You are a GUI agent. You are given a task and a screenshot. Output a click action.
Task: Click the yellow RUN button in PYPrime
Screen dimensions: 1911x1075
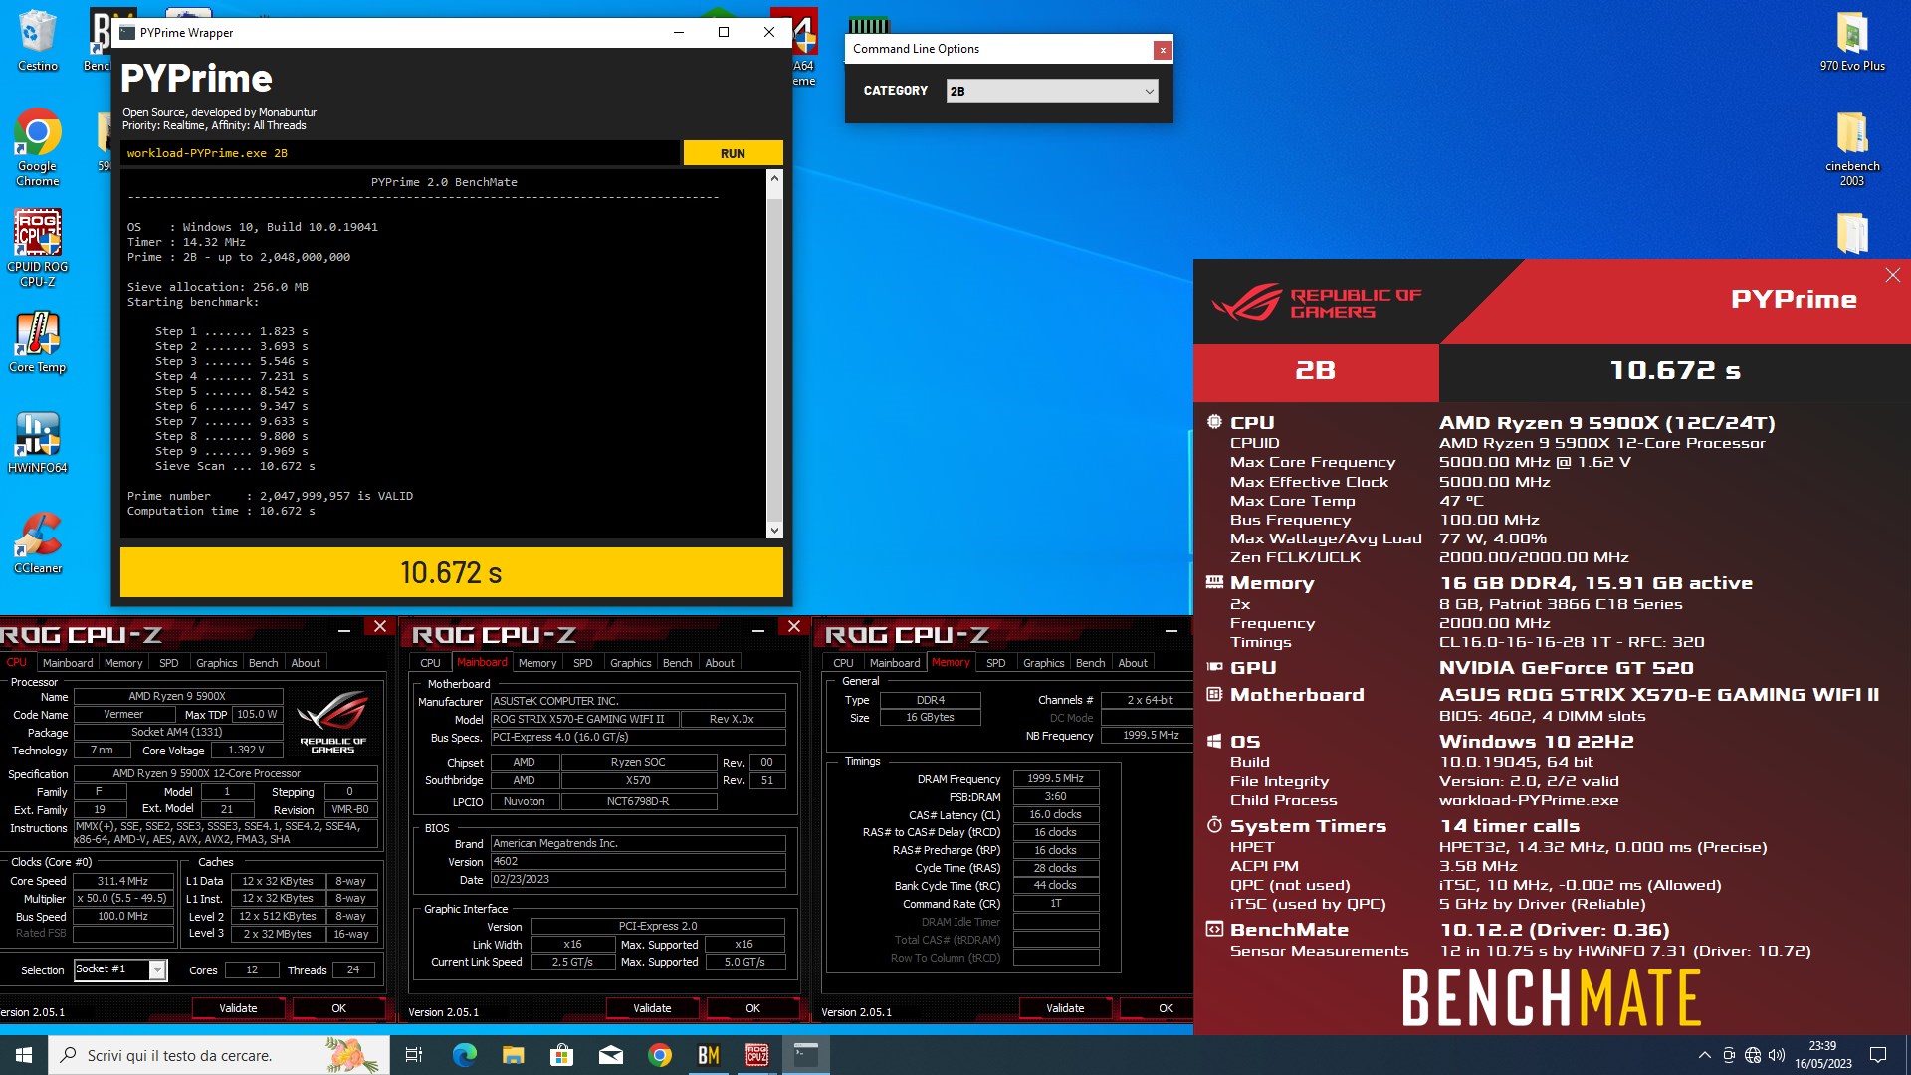click(733, 153)
